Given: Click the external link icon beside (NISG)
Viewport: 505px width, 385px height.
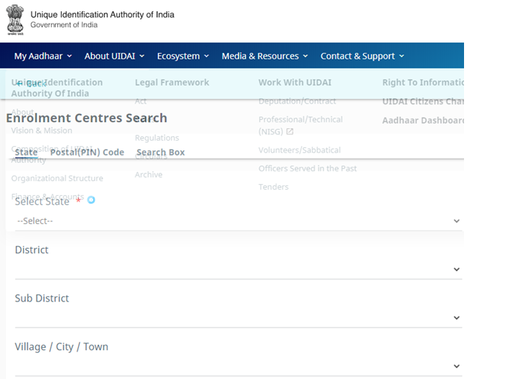Looking at the screenshot, I should (x=290, y=131).
